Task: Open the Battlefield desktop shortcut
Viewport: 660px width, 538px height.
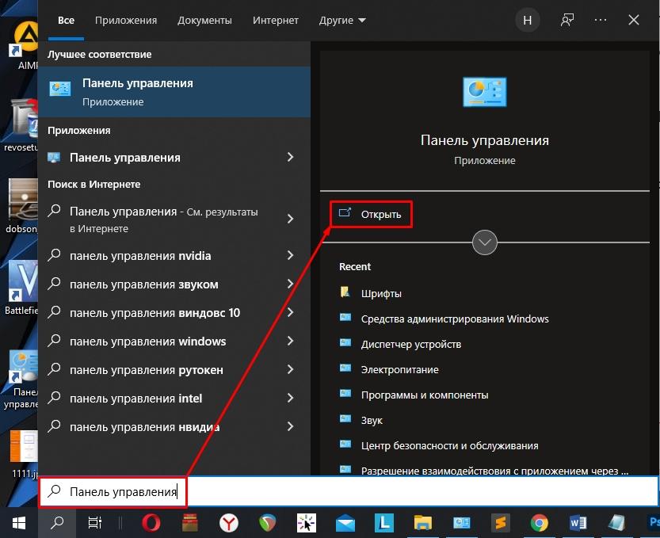Action: click(x=21, y=288)
